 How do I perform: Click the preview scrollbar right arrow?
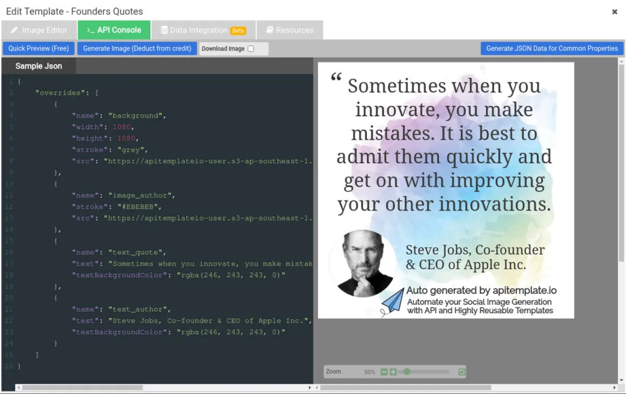coord(613,388)
